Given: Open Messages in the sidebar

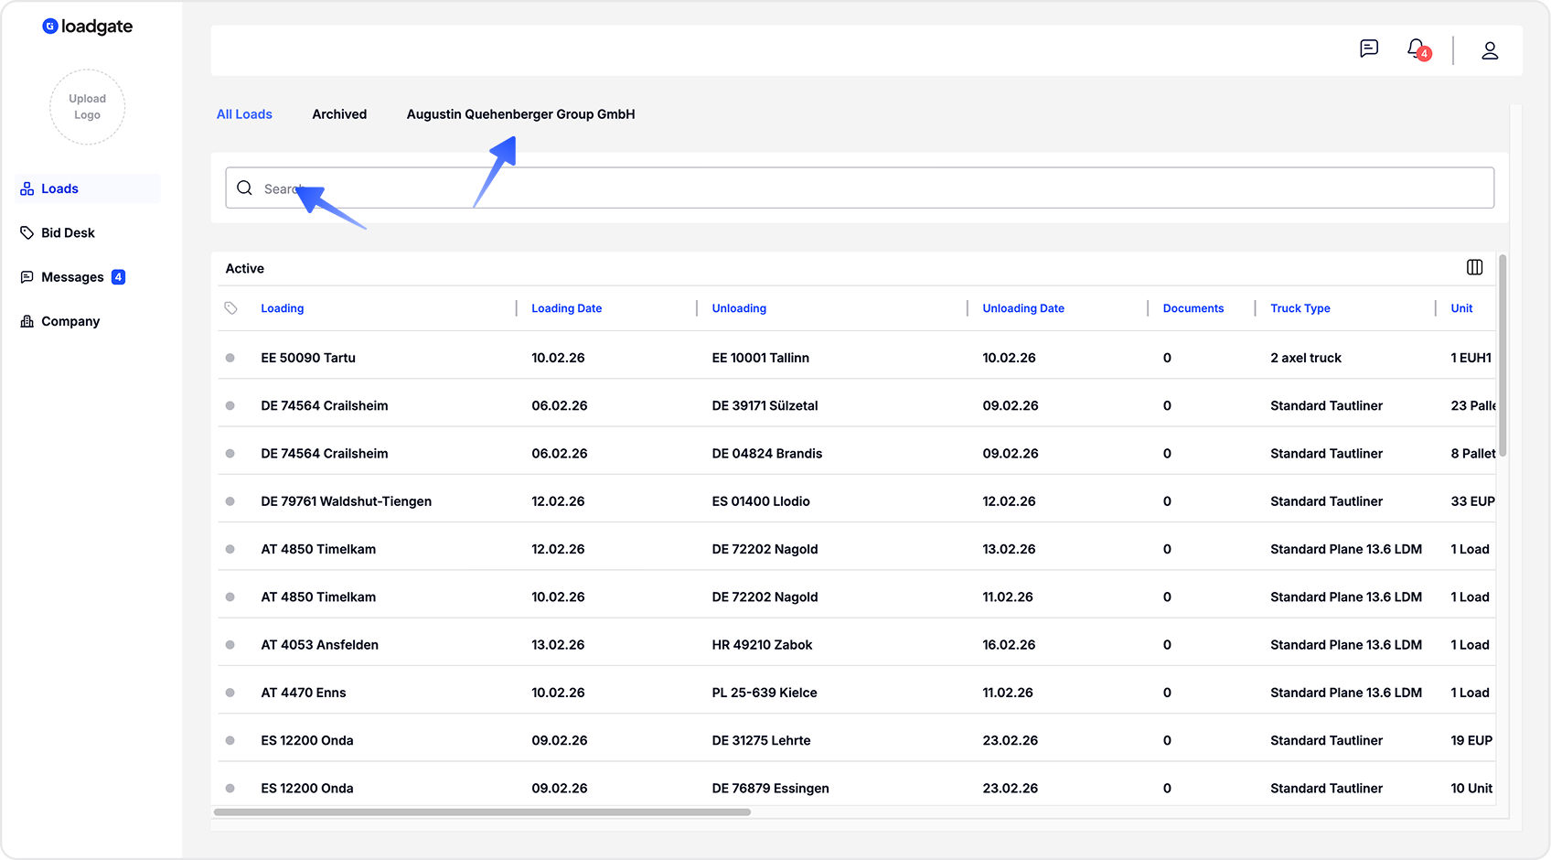Looking at the screenshot, I should [x=72, y=277].
